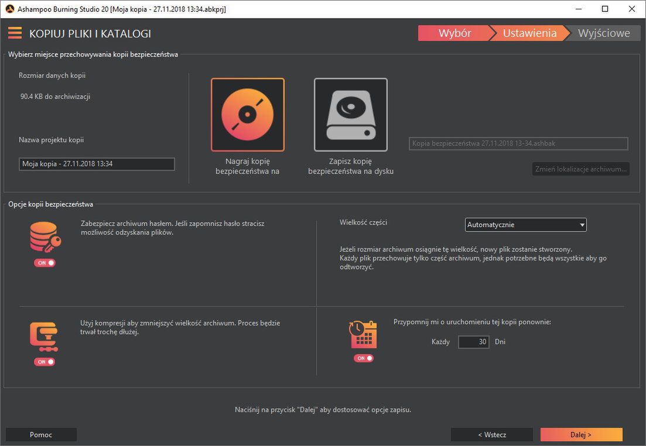Click the Przypomnij mi o uruchomieniu text
The height and width of the screenshot is (446, 646).
coord(472,322)
